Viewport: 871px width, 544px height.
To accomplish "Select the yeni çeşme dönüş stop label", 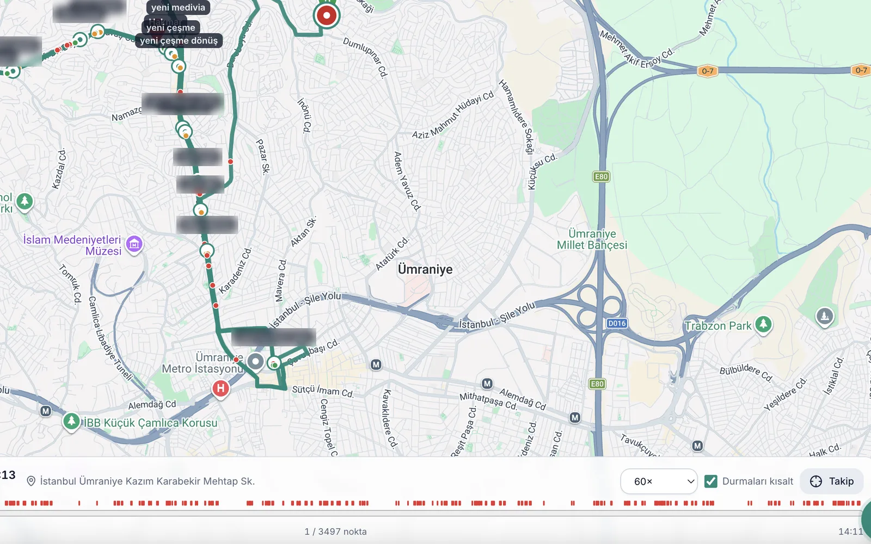I will (179, 41).
